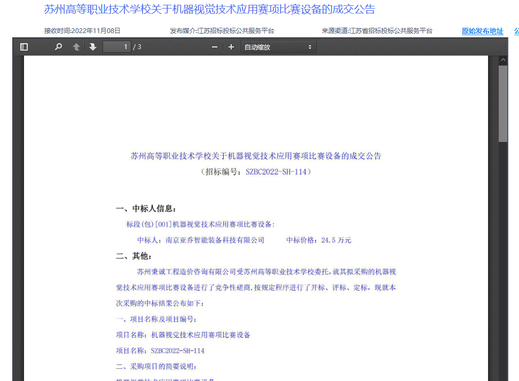Viewport: 519px width, 381px height.
Task: Select the text 接收时间:2022年11月08日
Action: [82, 31]
